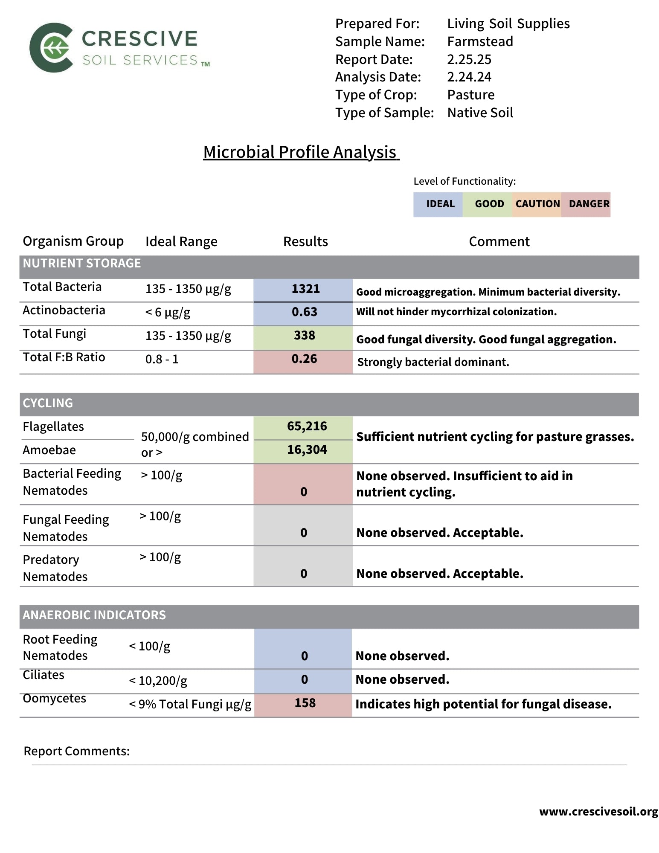Click the CYCLING section header
Screen dimensions: 659x853
(329, 404)
